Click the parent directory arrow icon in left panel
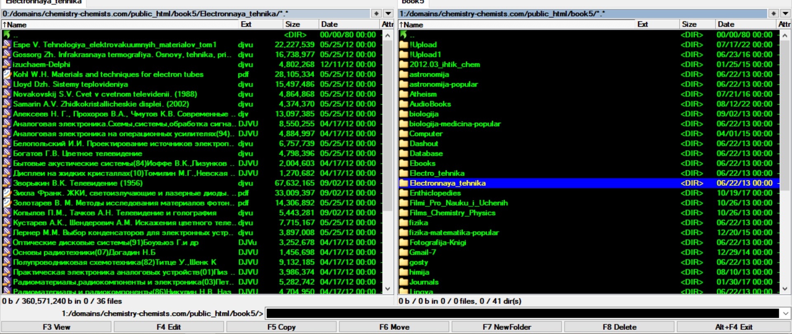Viewport: 792px width, 334px height. tap(7, 35)
